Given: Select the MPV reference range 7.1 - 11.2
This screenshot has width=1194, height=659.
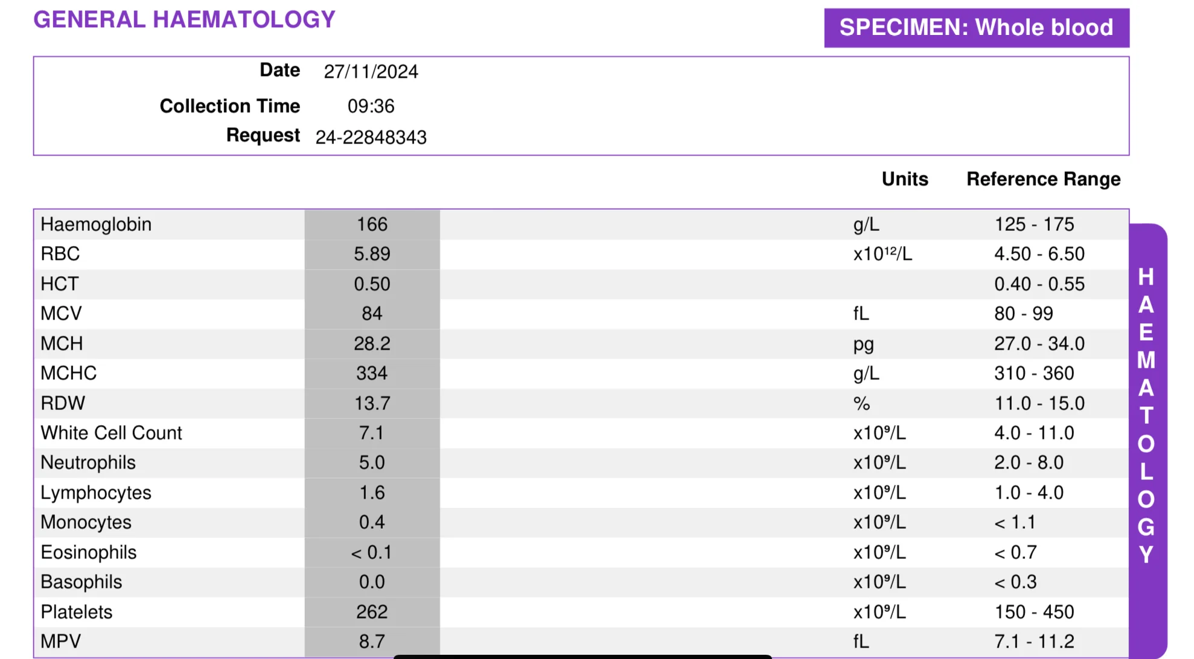Looking at the screenshot, I should [1034, 642].
